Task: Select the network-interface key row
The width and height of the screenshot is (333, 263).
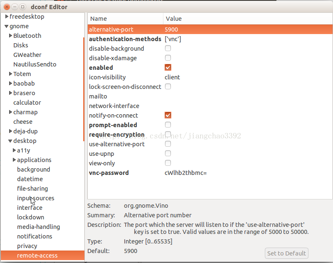Action: 210,106
